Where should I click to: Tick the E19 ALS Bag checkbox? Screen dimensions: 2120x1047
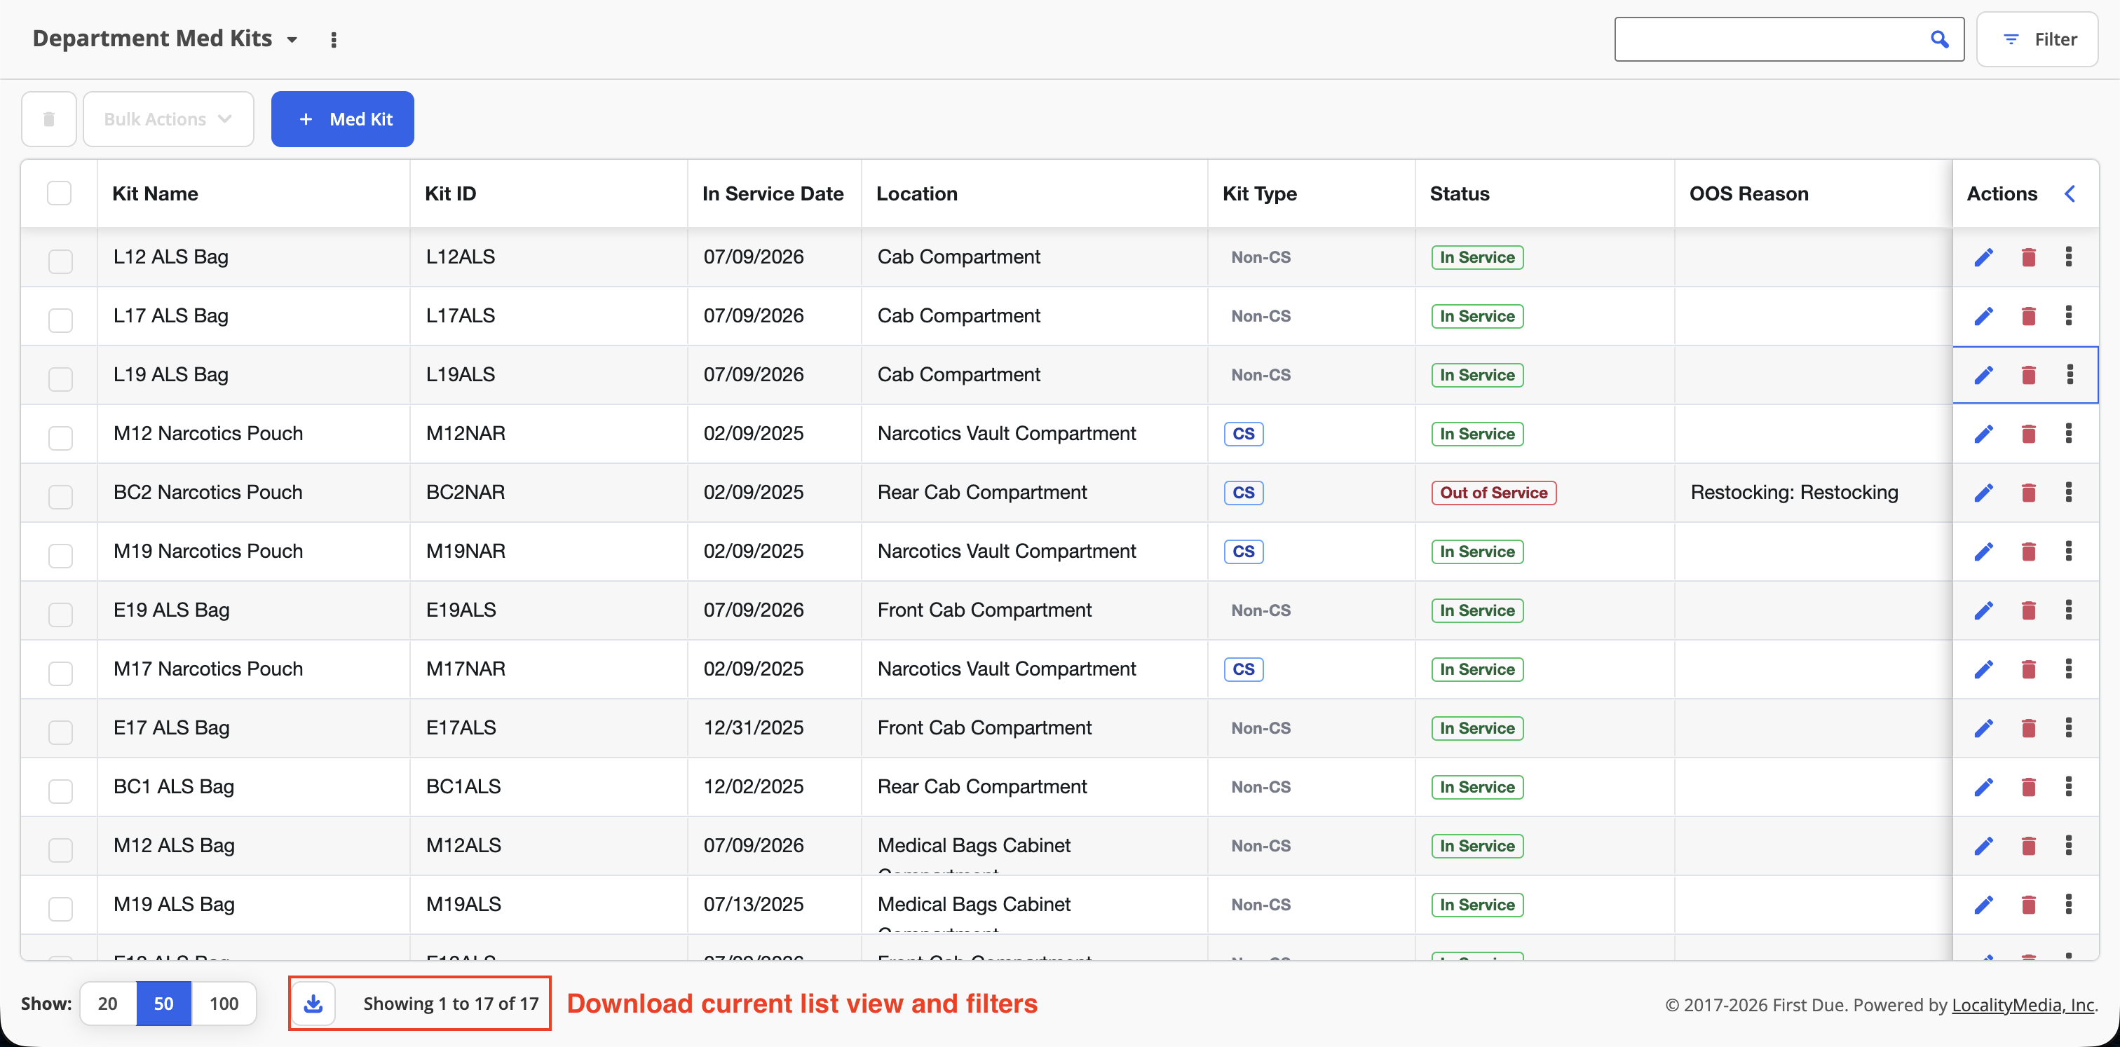click(x=60, y=615)
